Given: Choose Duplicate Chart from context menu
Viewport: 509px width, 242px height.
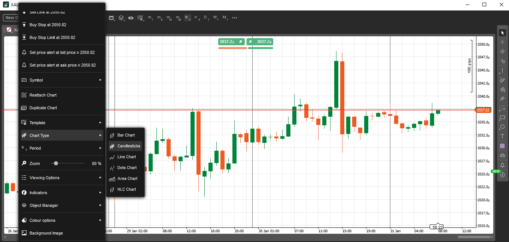Looking at the screenshot, I should click(x=62, y=108).
